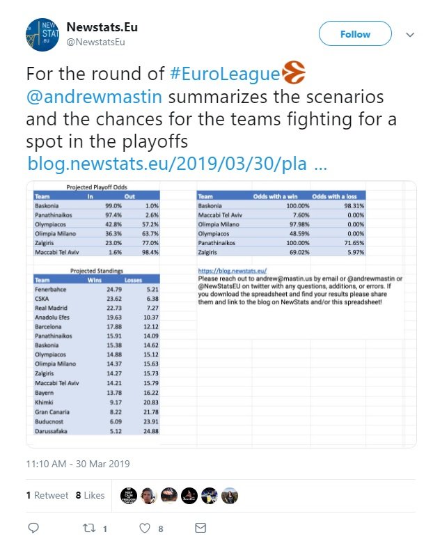Share via direct message envelope icon
This screenshot has height=555, width=433.
tap(200, 528)
